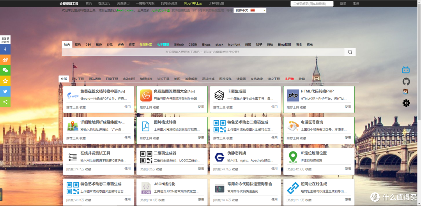Click the 伪静态转换 card title
This screenshot has width=421, height=206.
click(x=237, y=153)
